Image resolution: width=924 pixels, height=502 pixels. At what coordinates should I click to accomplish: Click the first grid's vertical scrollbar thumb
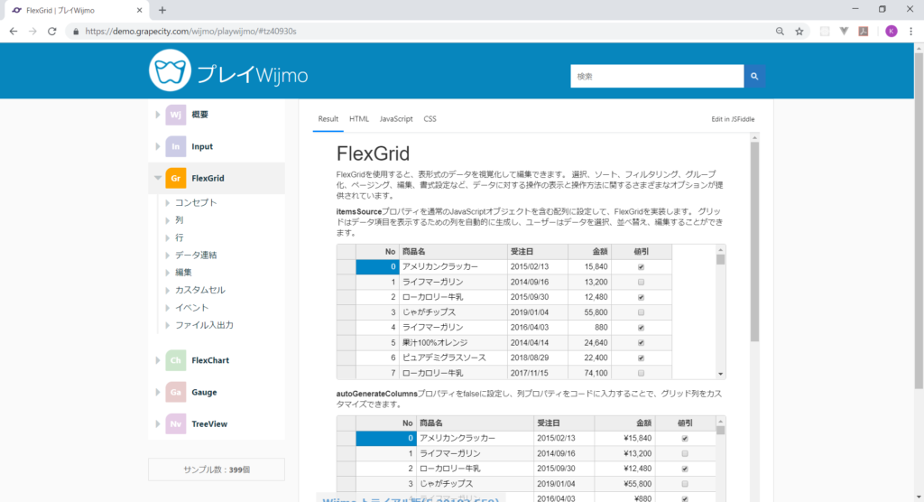coord(720,259)
